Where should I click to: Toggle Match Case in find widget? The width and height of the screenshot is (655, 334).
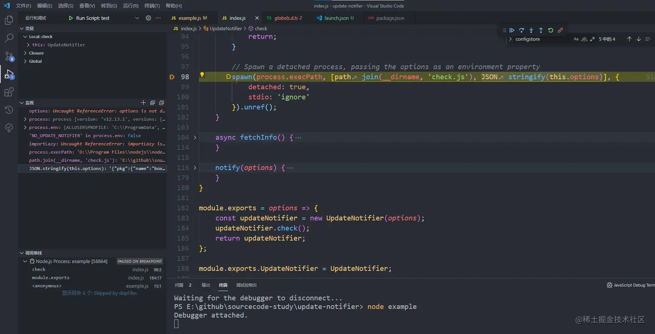coord(576,39)
